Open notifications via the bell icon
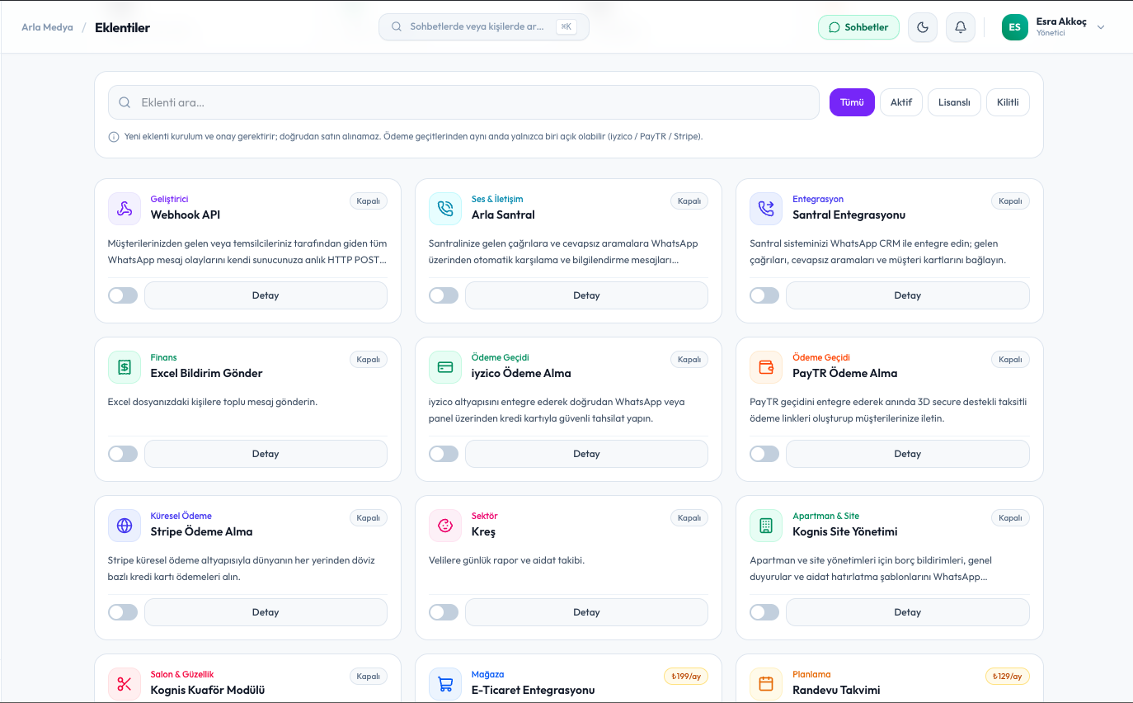The width and height of the screenshot is (1133, 703). coord(961,27)
